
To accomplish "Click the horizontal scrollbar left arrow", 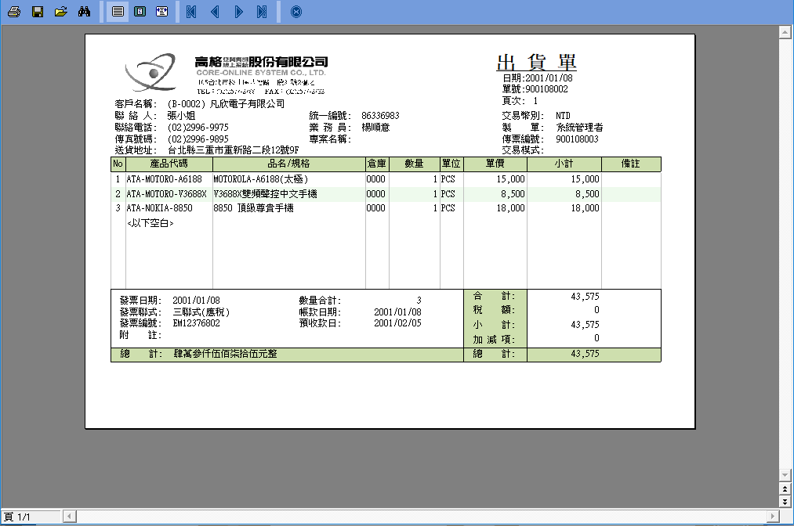I will [69, 517].
